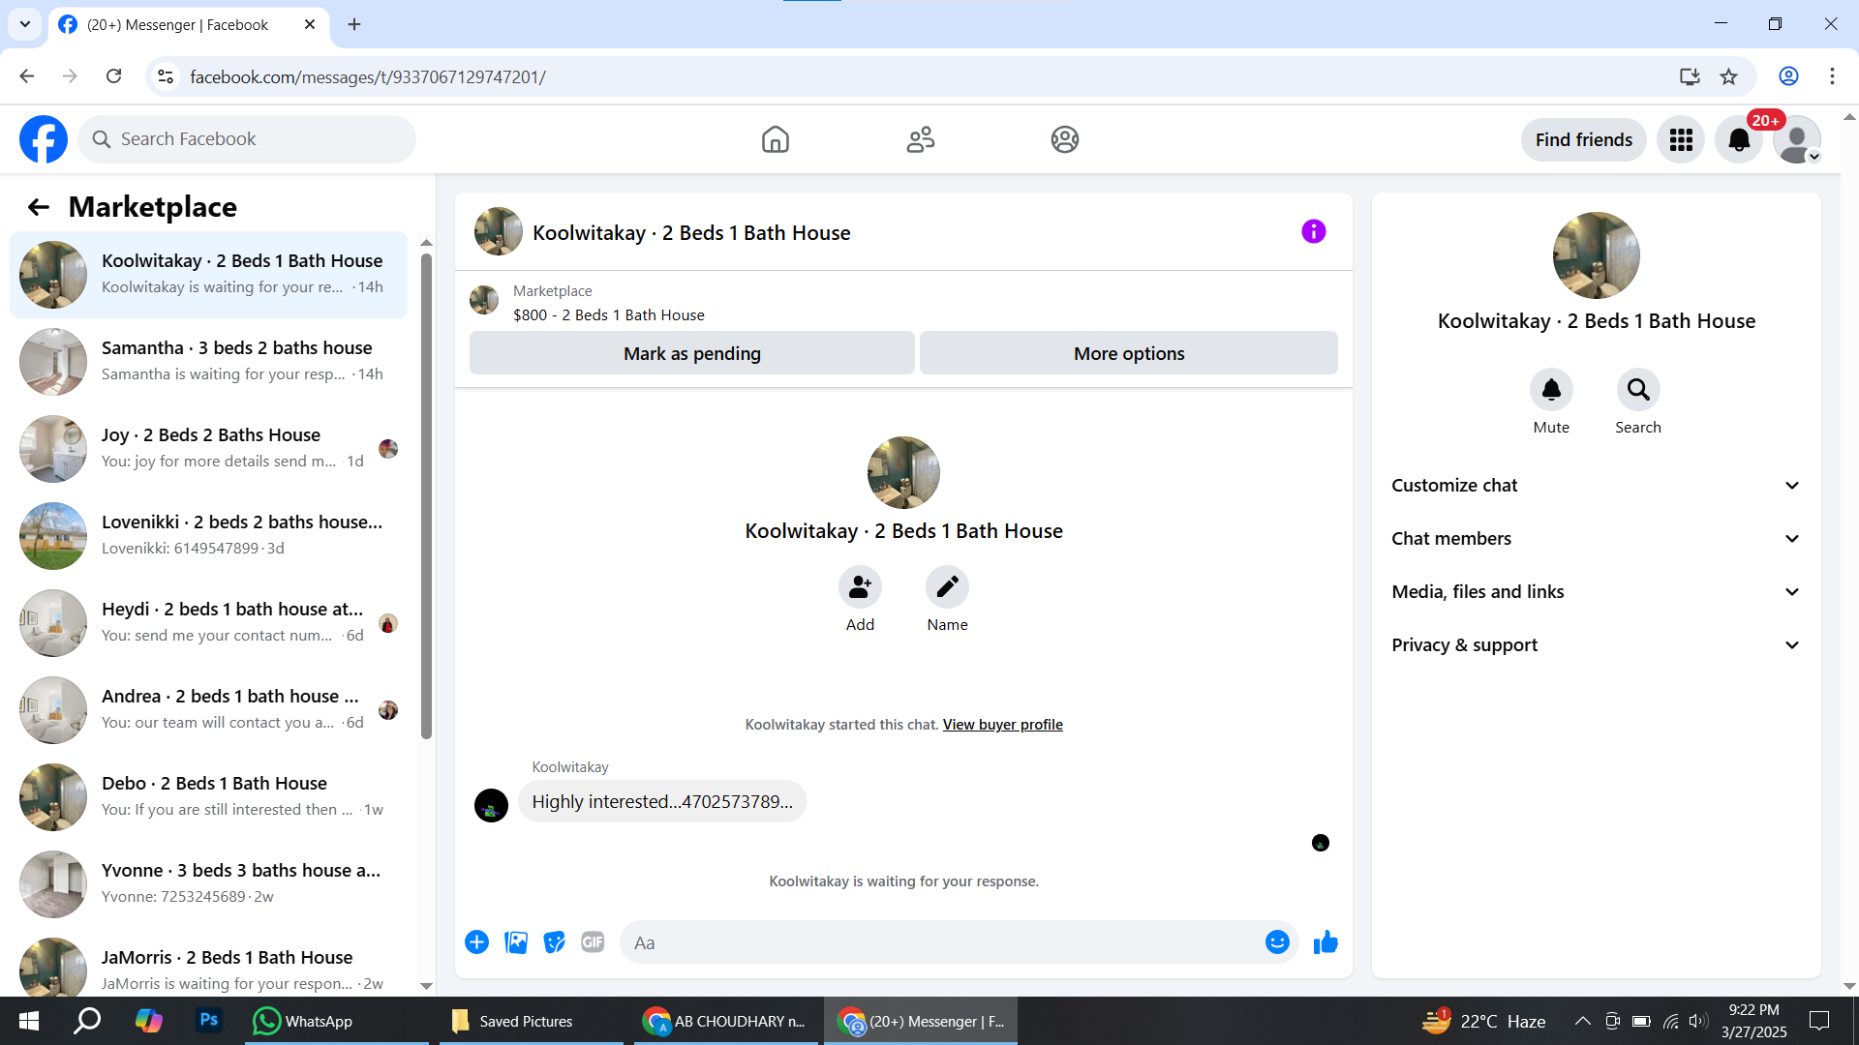Click the Mark as pending button

692,353
